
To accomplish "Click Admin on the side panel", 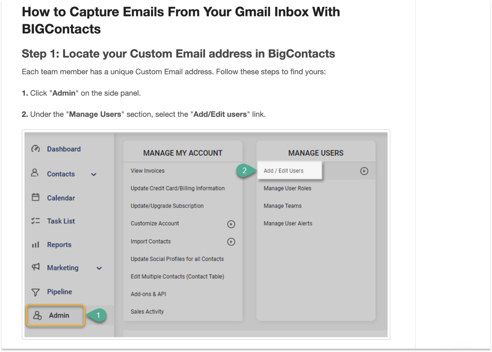I will [55, 315].
